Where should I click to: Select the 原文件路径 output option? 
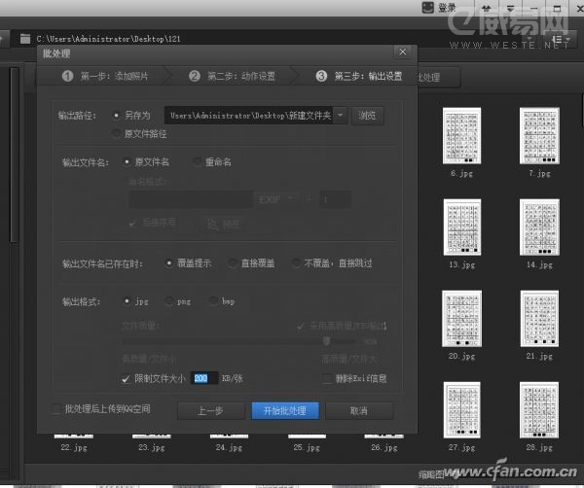click(118, 132)
